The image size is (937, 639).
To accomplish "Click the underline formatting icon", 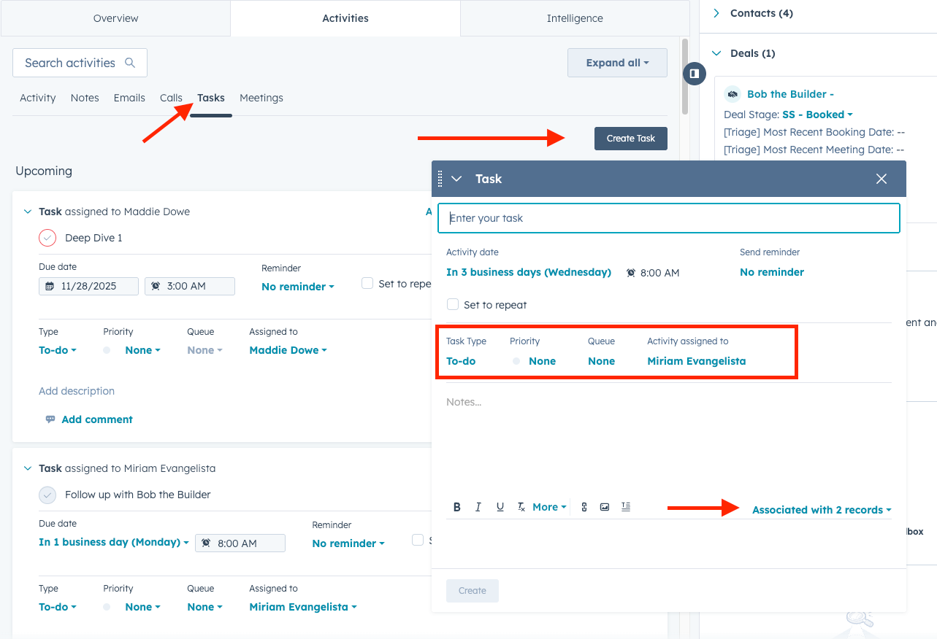I will pos(500,507).
